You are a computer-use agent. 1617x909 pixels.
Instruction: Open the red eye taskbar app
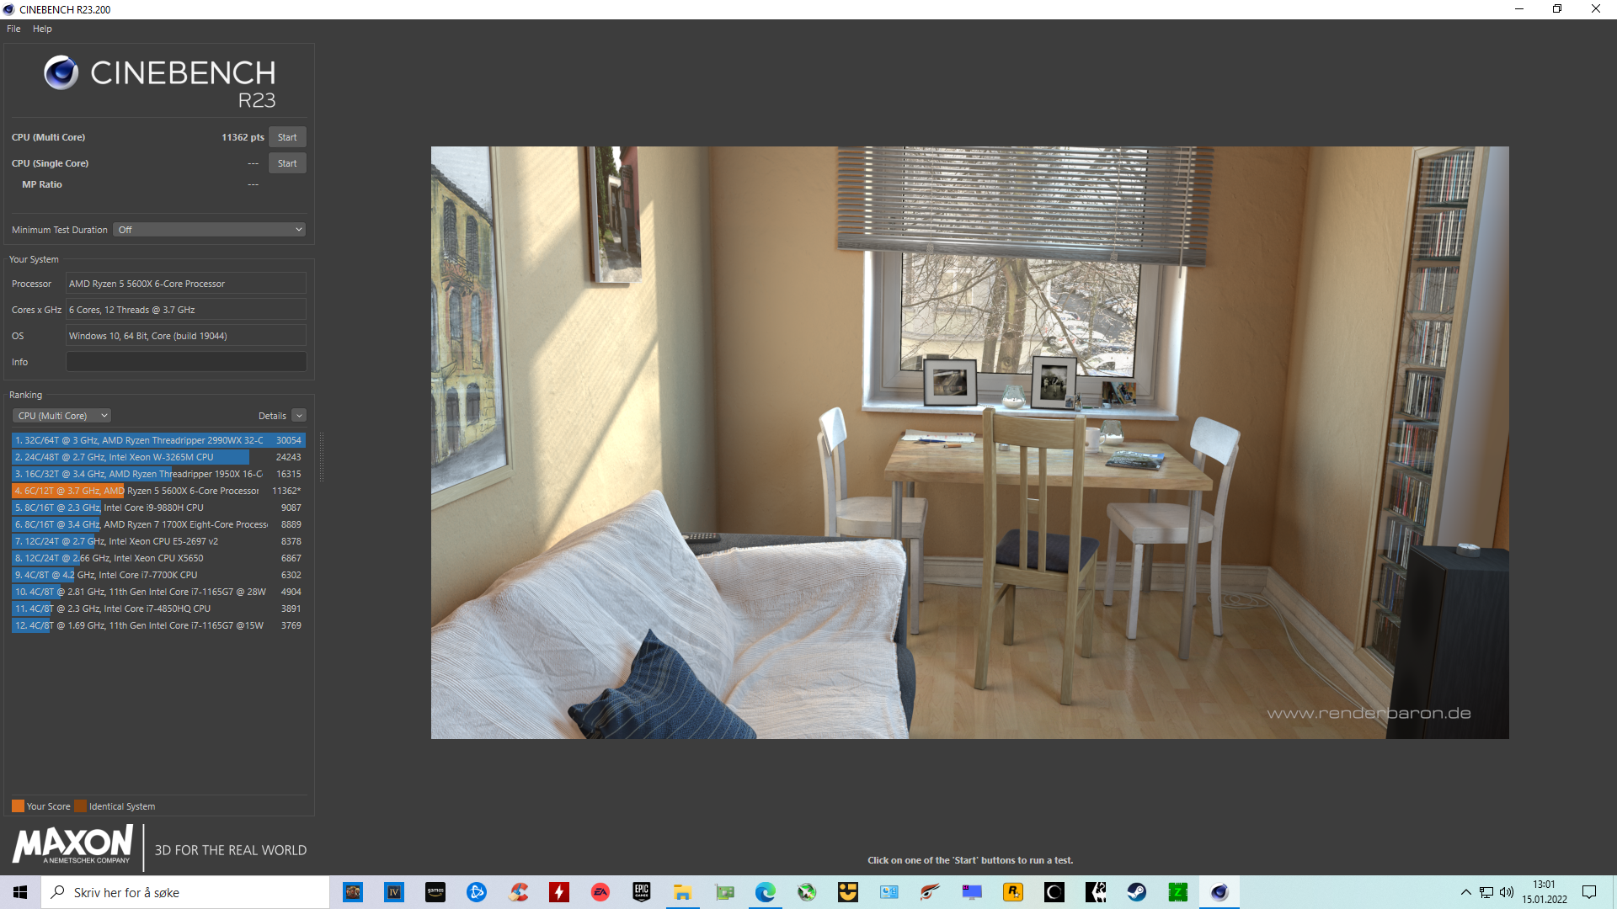click(x=931, y=892)
